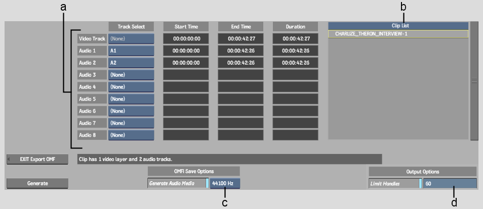Image resolution: width=483 pixels, height=209 pixels.
Task: Click the Audio 7 row label
Action: tap(92, 123)
